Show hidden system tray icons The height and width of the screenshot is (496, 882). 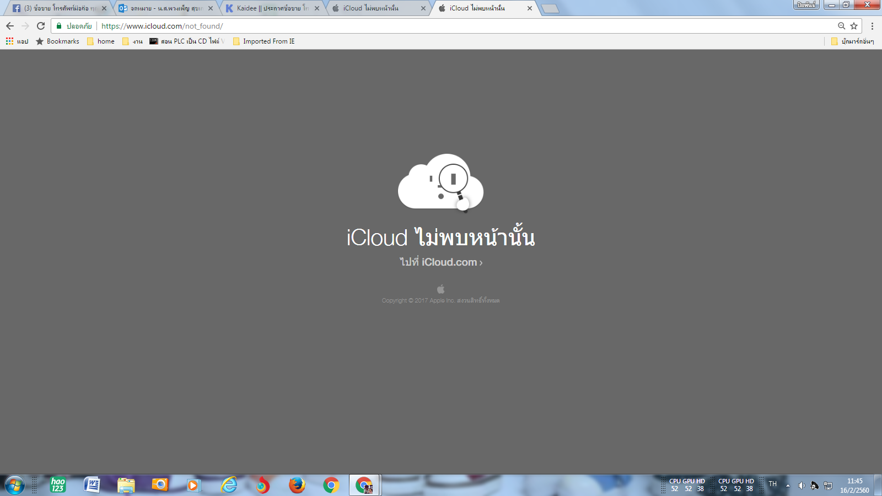(x=788, y=486)
